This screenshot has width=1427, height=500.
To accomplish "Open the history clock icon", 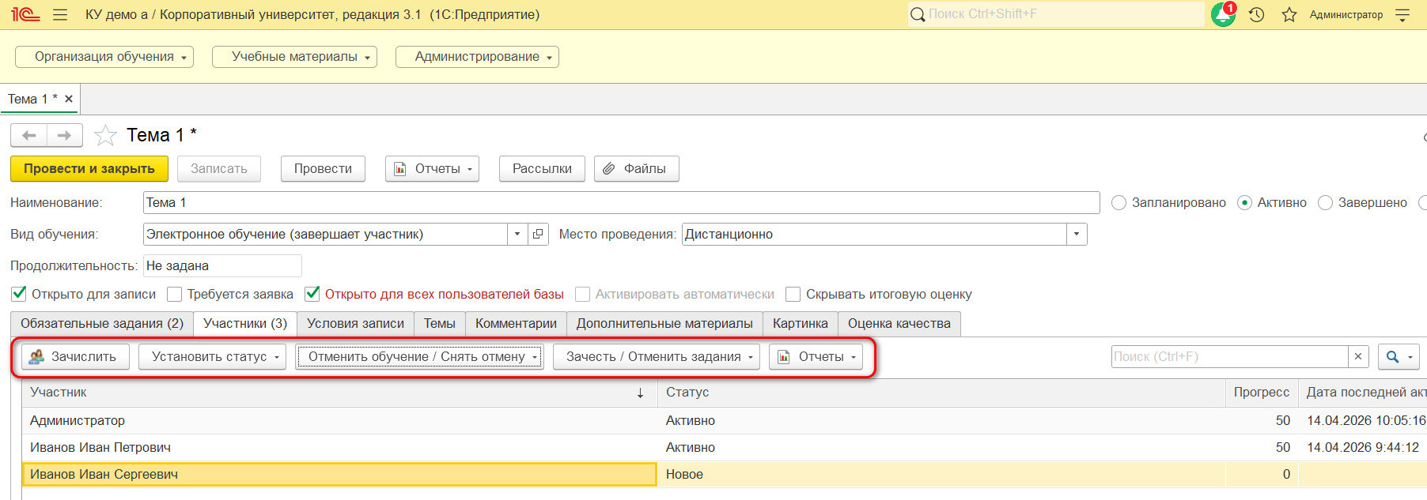I will [1257, 14].
